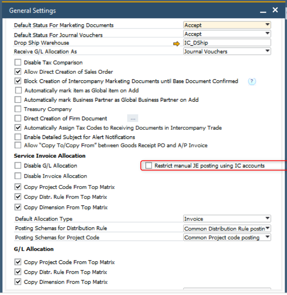Enable the Treasury Company checkbox
This screenshot has height=295, width=287.
pyautogui.click(x=18, y=109)
